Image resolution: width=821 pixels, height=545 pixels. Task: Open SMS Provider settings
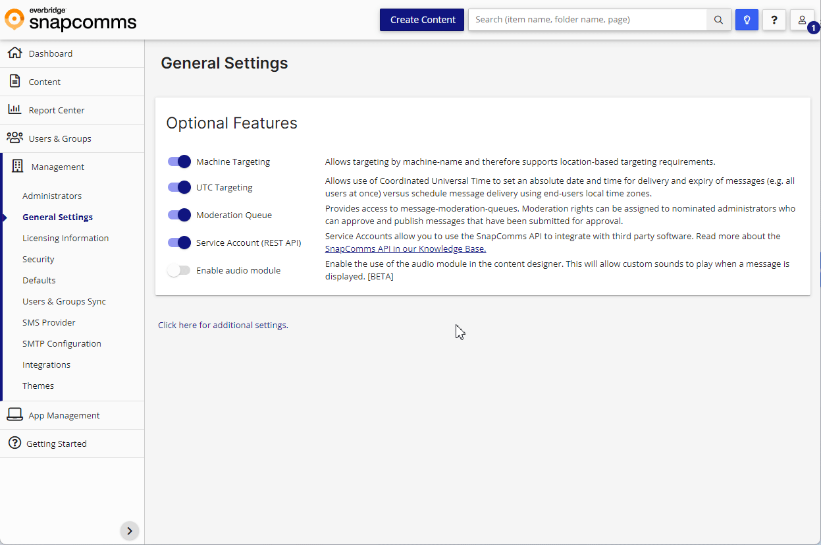[49, 322]
